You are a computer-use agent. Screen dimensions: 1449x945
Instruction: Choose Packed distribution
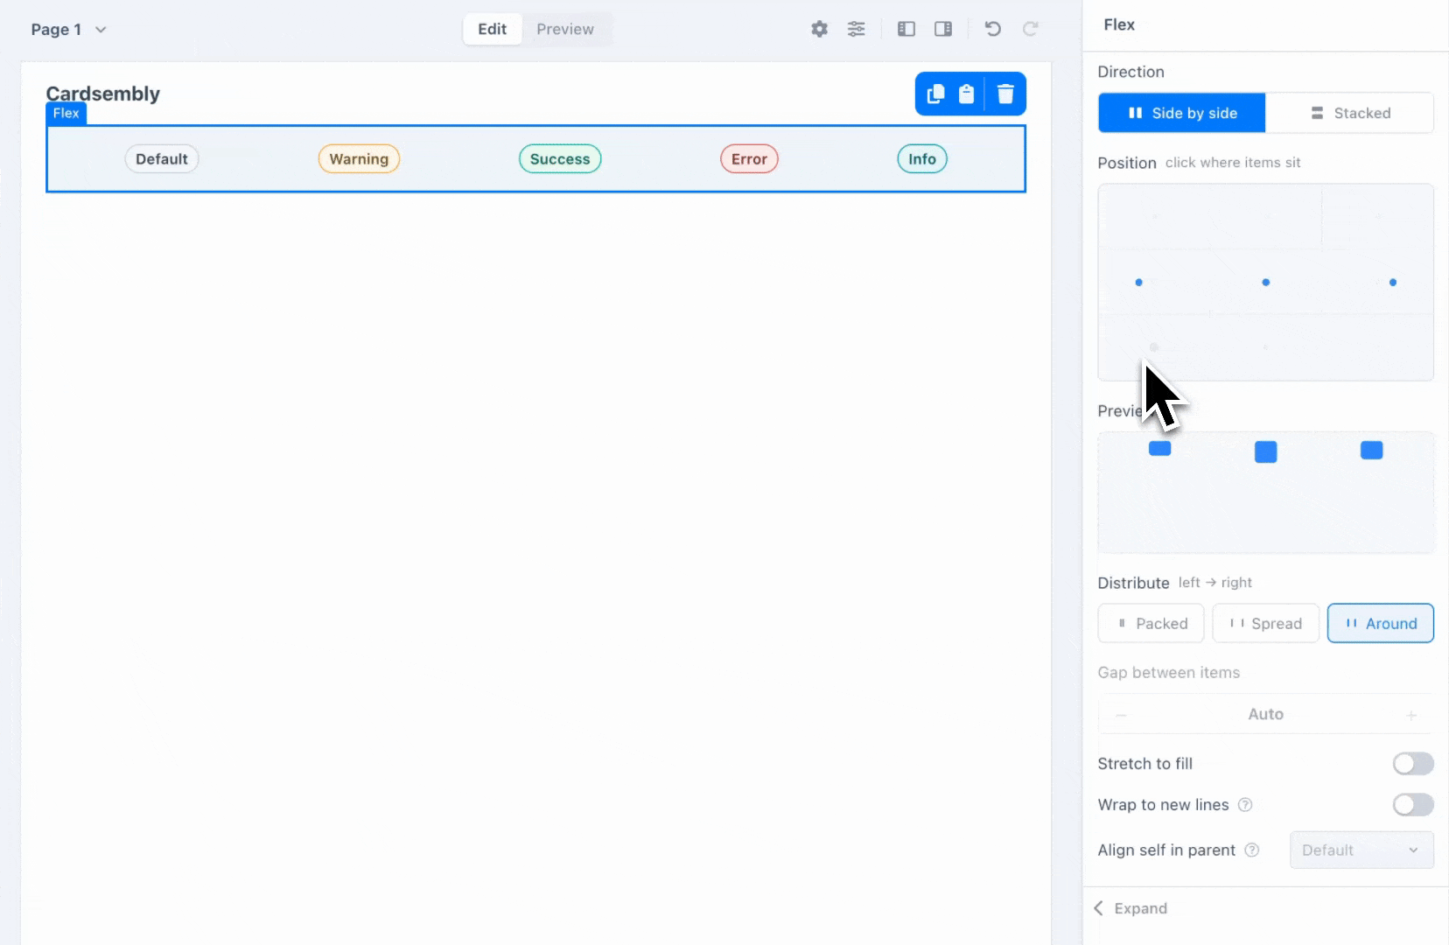point(1151,623)
